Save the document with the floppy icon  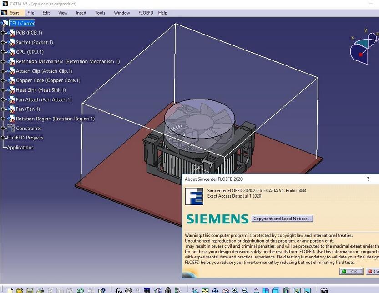coord(30,290)
